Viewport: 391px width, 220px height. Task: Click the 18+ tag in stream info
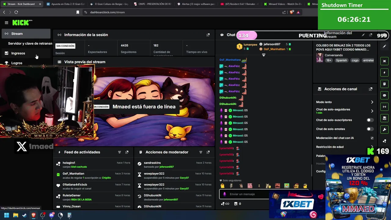329,61
